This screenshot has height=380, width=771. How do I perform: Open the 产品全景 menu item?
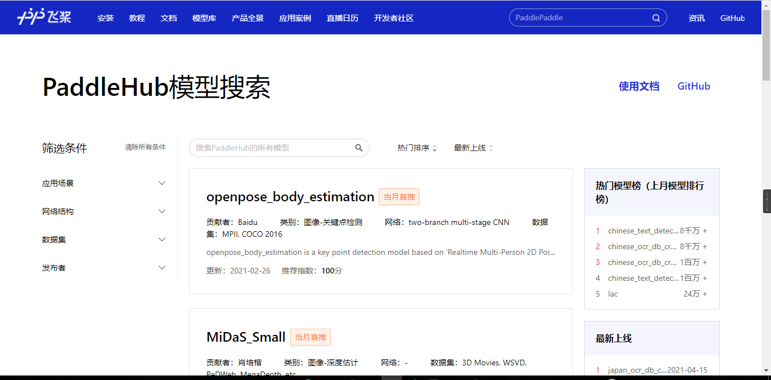[248, 18]
